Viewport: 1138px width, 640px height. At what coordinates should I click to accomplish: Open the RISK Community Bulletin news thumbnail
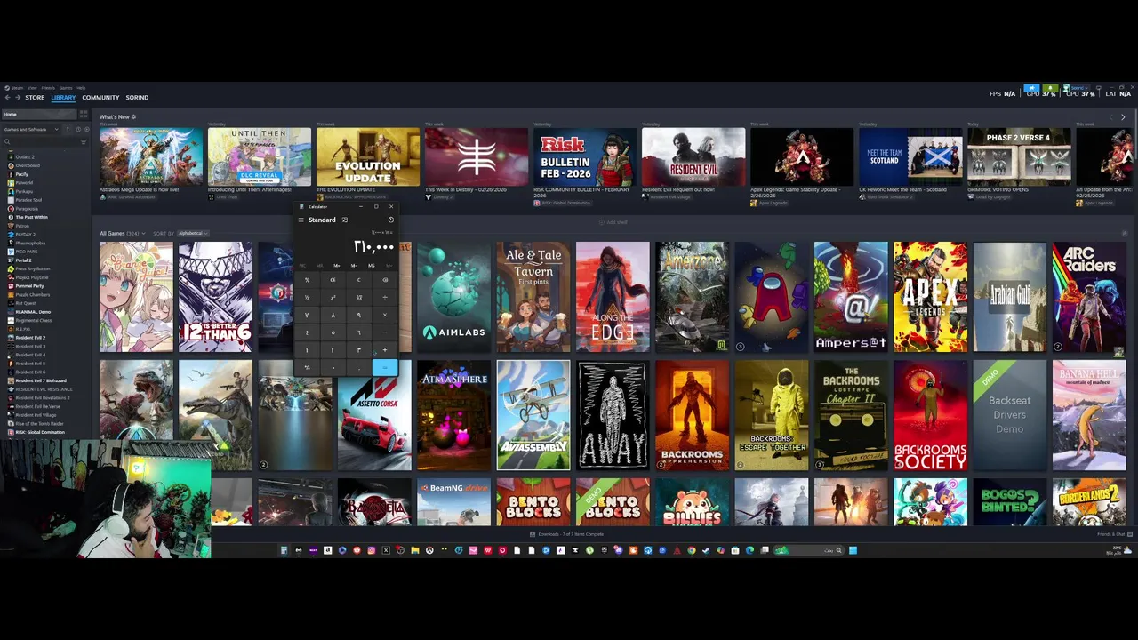[x=585, y=156]
